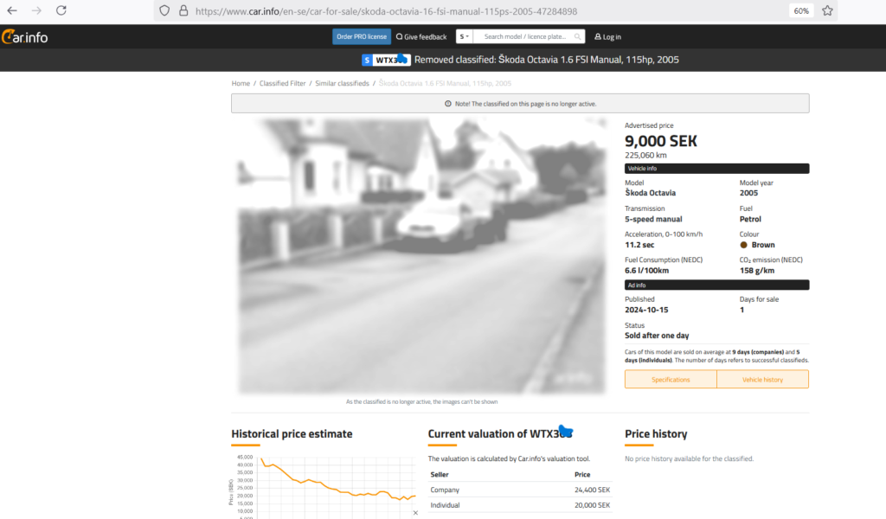Open the tracking protection shield icon

pos(166,11)
